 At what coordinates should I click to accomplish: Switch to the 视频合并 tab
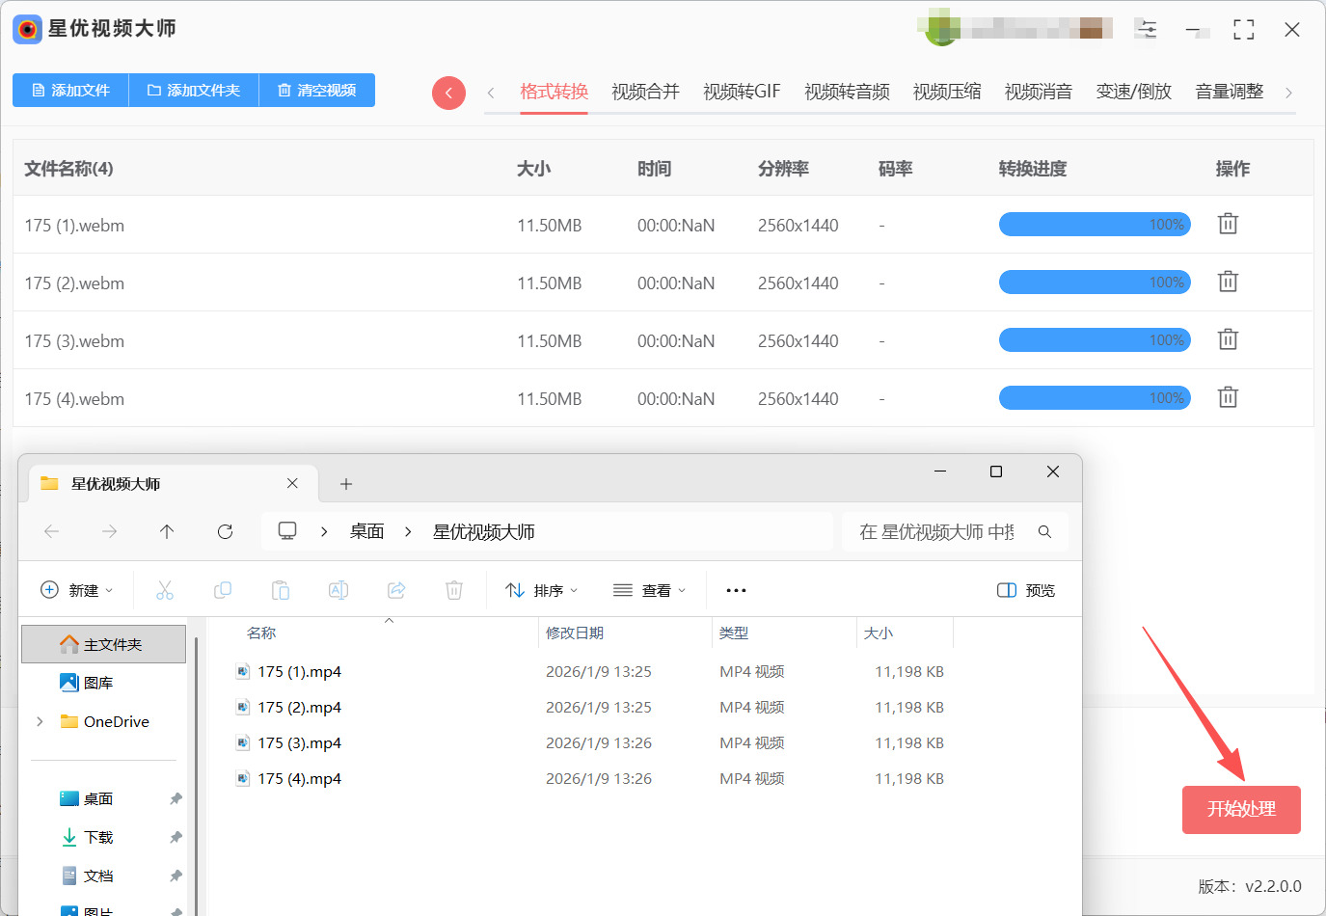[645, 92]
